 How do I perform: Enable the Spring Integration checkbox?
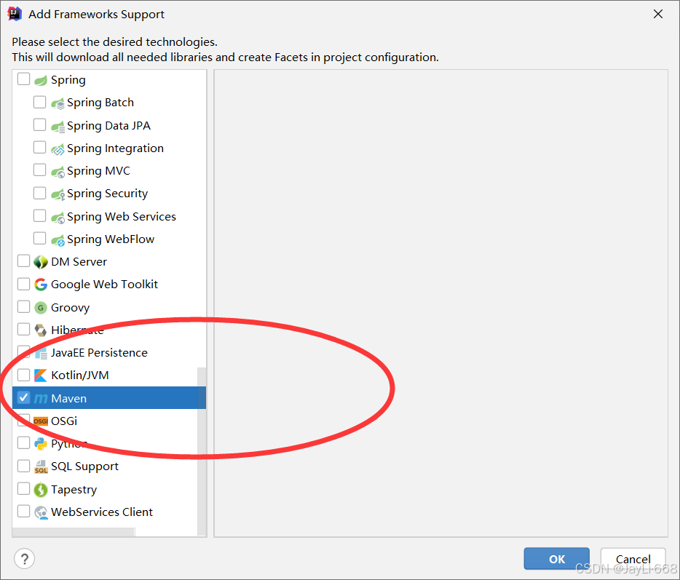[x=39, y=148]
